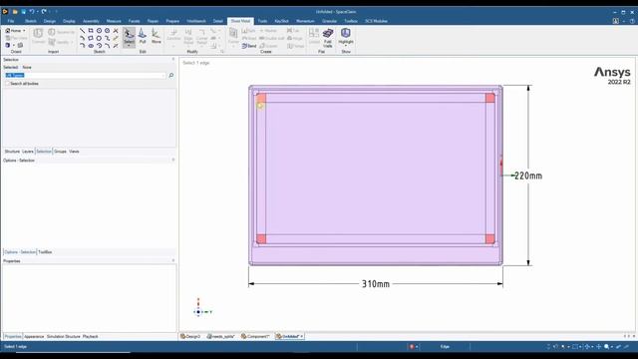Click the top-right red corner relief square
The height and width of the screenshot is (359, 638).
489,98
